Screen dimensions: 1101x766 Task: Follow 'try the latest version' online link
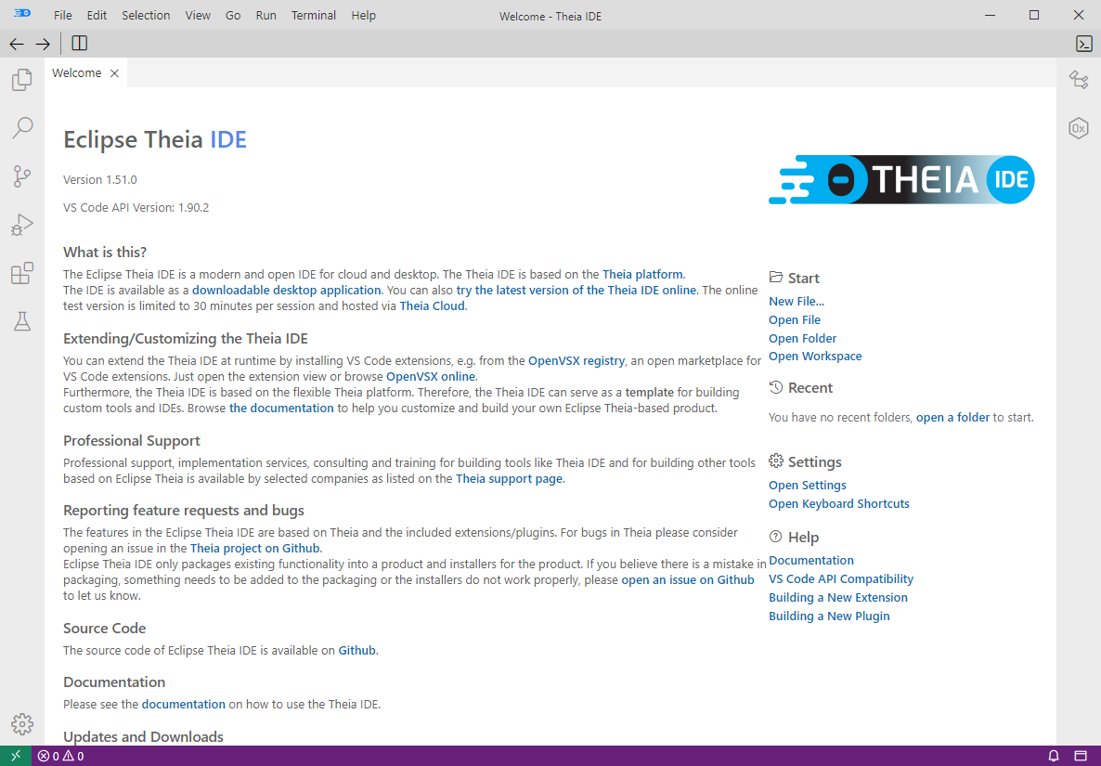pyautogui.click(x=576, y=290)
